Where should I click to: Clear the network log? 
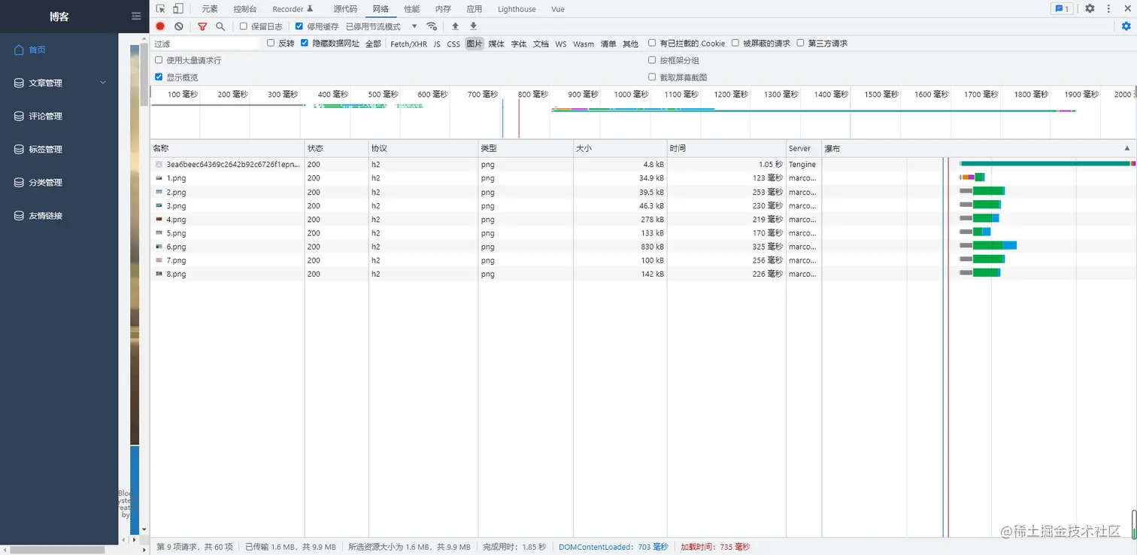click(x=179, y=26)
